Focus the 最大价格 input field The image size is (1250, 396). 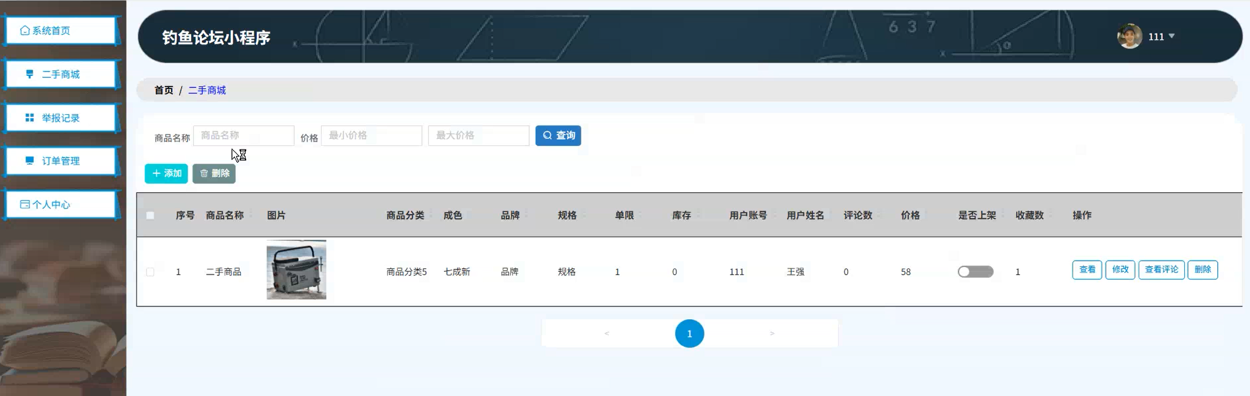tap(479, 135)
